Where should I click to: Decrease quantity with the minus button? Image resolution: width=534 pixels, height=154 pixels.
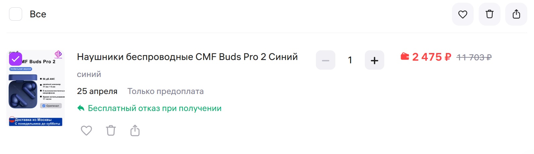point(325,60)
